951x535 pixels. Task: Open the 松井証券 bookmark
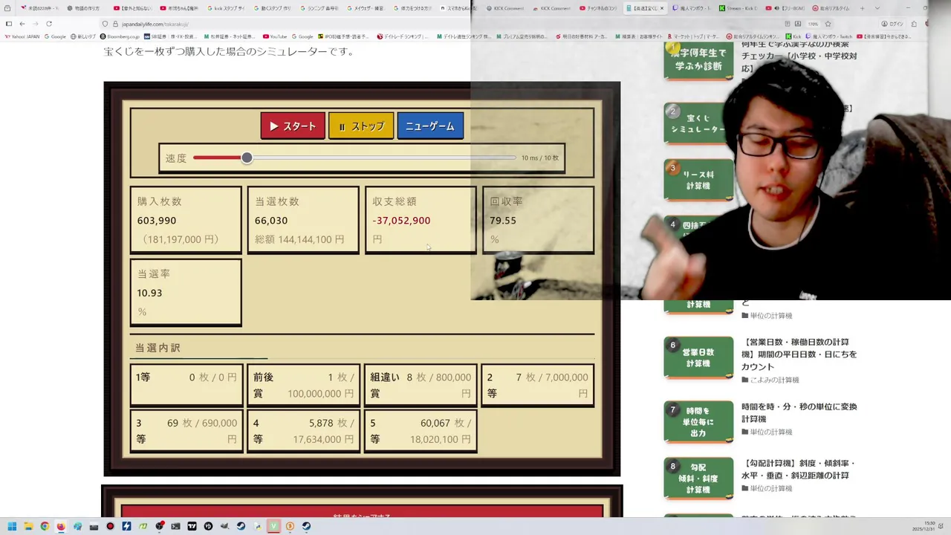pos(228,36)
